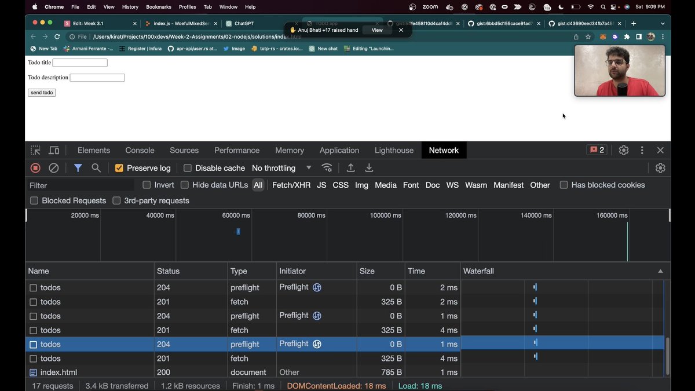Toggle the network request filter bar
Screen dimensions: 695x391
(x=78, y=167)
